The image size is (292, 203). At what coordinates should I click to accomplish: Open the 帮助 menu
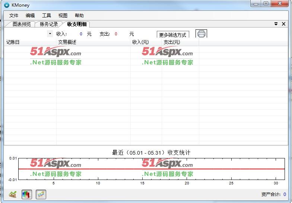(x=79, y=16)
